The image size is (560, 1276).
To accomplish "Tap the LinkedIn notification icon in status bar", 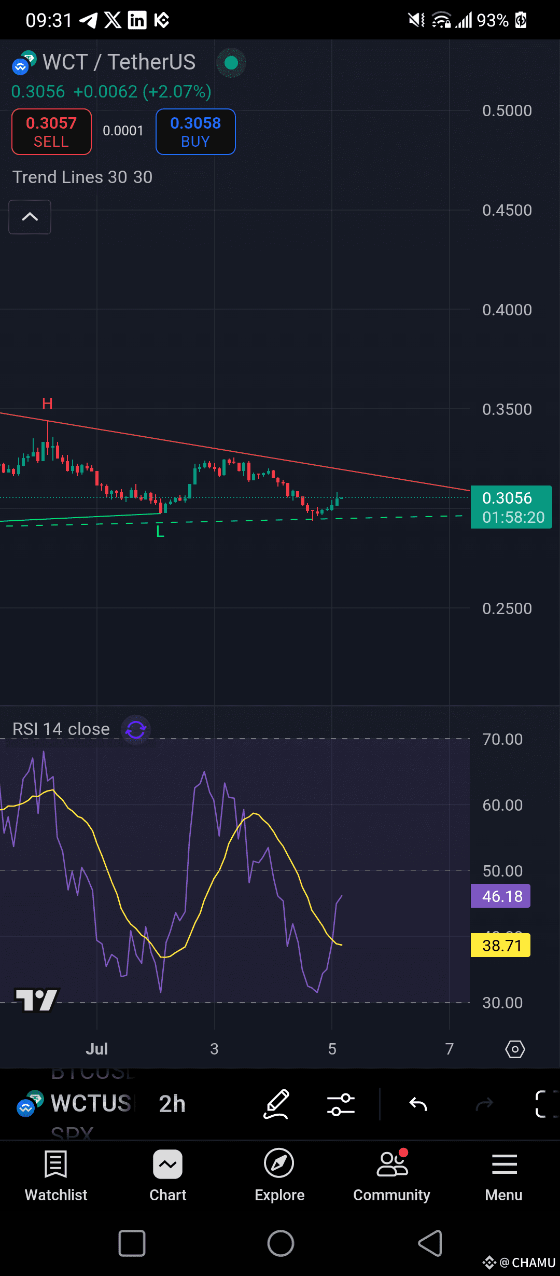I will [137, 20].
